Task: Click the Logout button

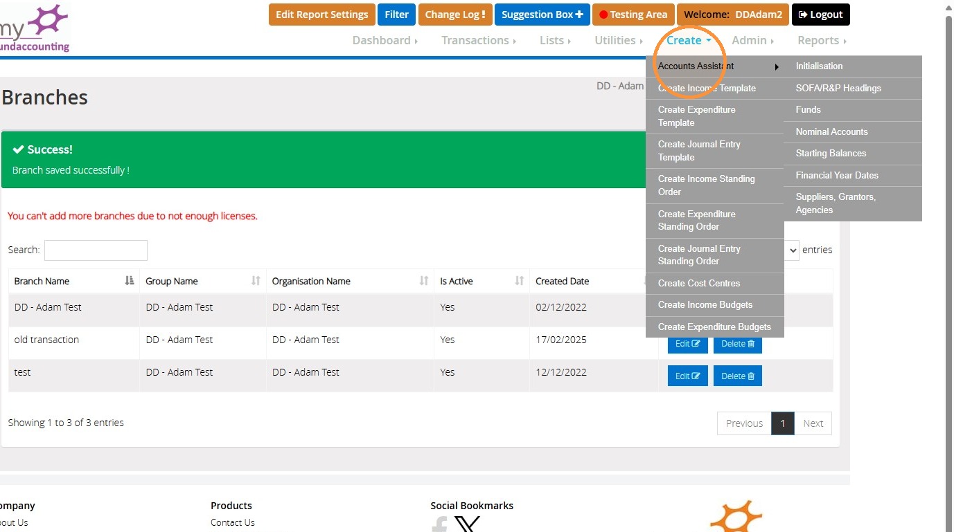Action: click(820, 15)
